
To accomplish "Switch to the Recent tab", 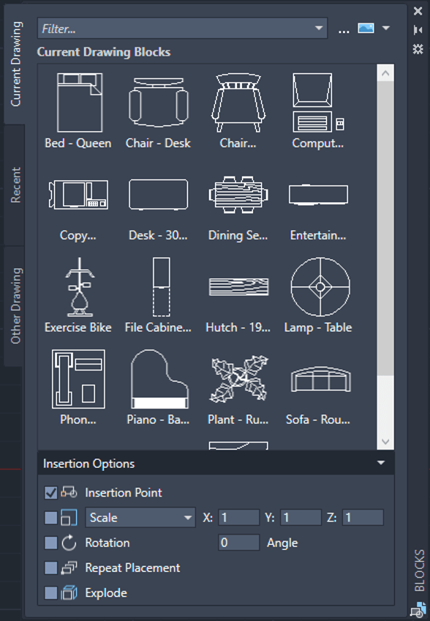I will point(15,185).
